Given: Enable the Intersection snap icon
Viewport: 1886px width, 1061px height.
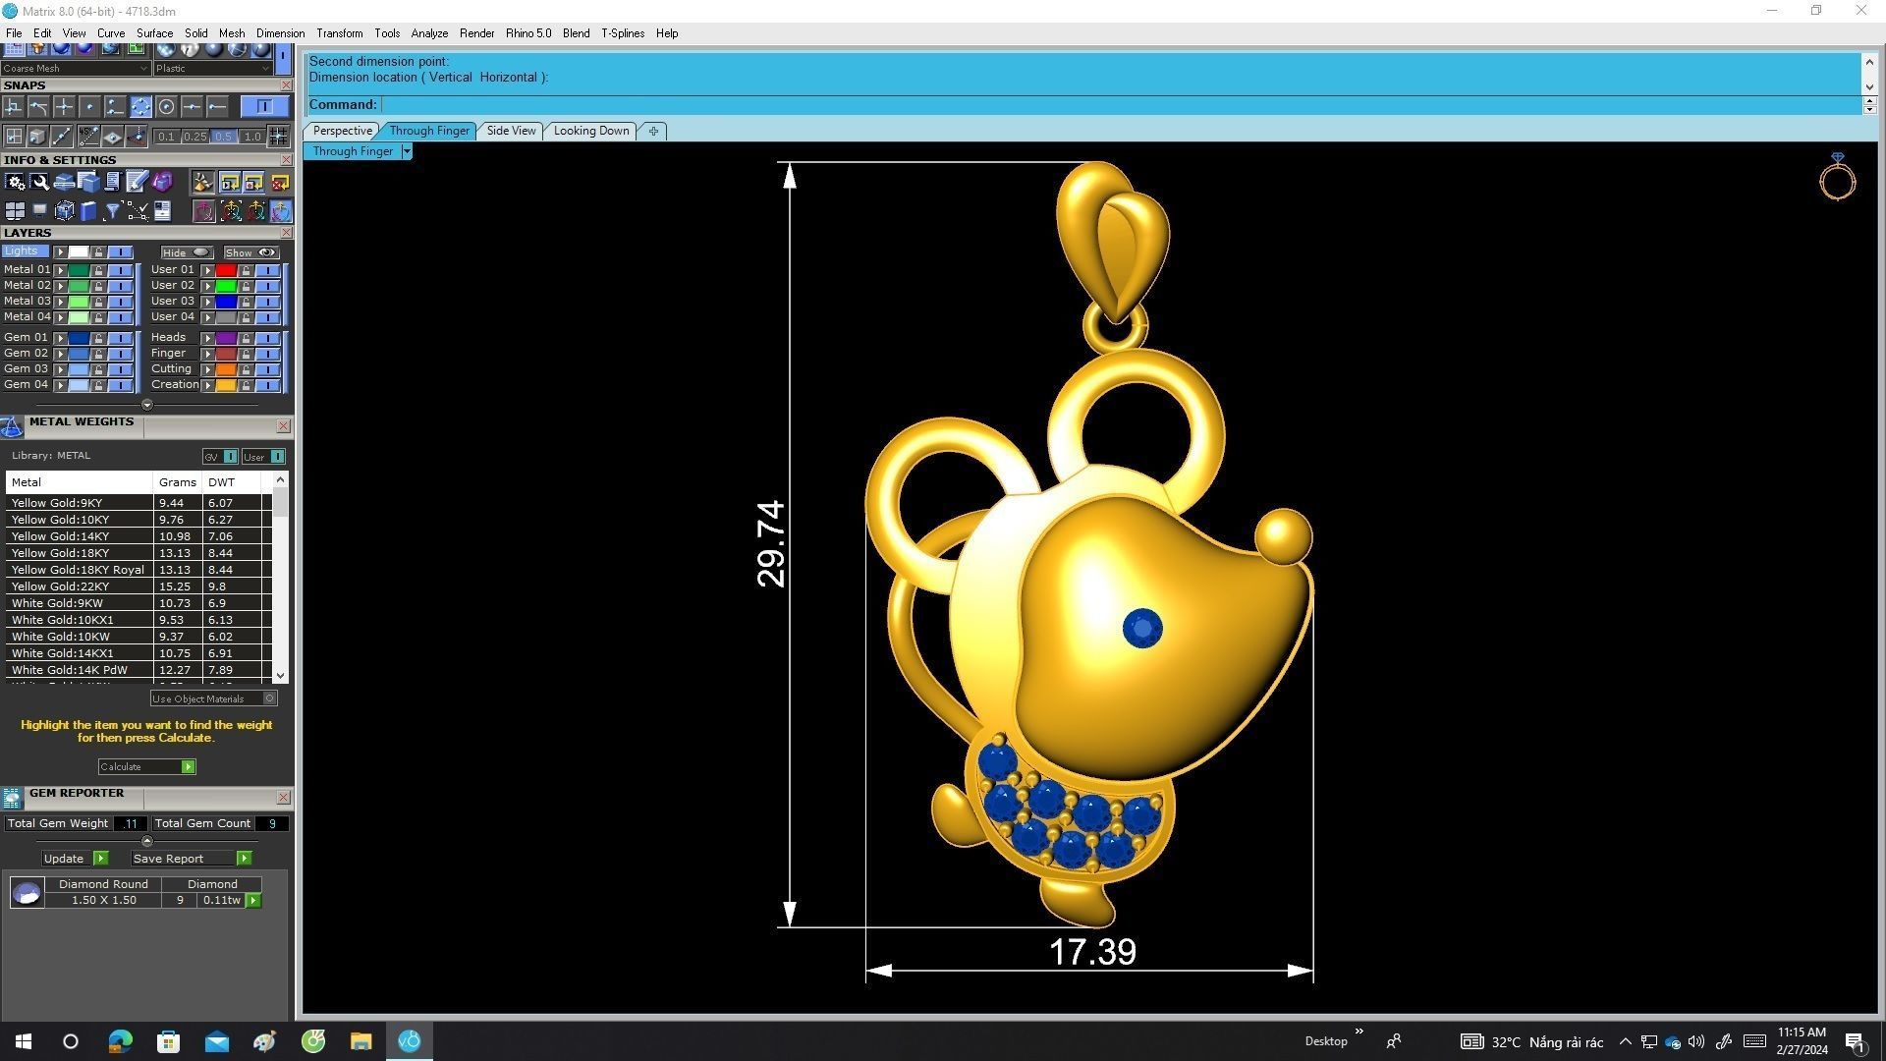Looking at the screenshot, I should coord(64,106).
